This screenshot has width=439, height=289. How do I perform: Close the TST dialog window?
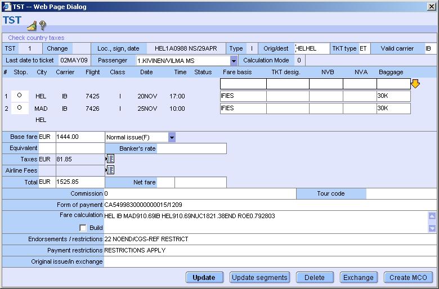432,7
